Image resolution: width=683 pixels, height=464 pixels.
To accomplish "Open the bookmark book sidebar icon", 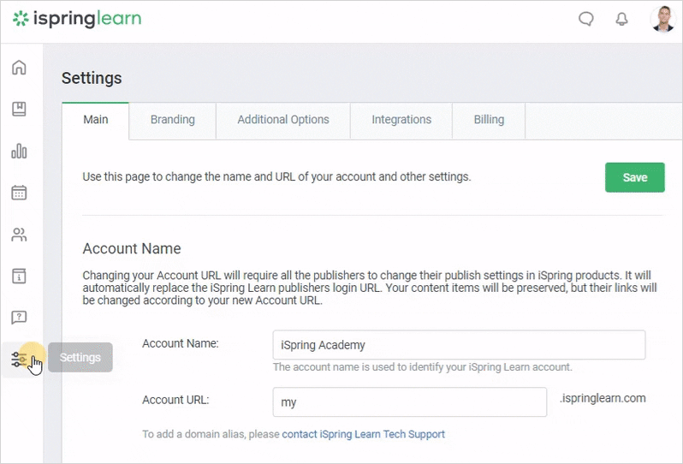I will coord(19,109).
